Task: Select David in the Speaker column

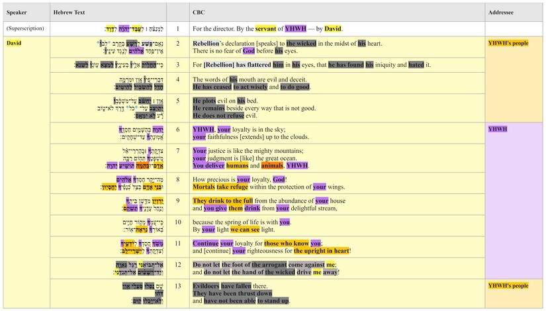Action: click(14, 44)
